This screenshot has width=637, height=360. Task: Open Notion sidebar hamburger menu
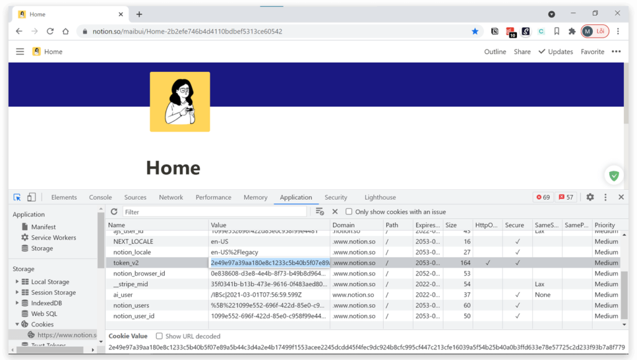click(20, 52)
